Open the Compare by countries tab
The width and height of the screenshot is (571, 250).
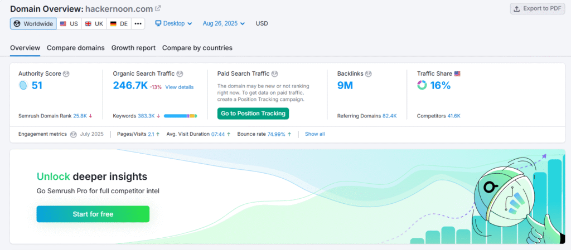(x=197, y=48)
